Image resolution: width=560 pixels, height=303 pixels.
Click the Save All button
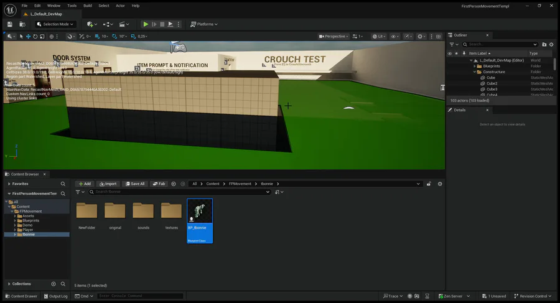click(x=134, y=184)
